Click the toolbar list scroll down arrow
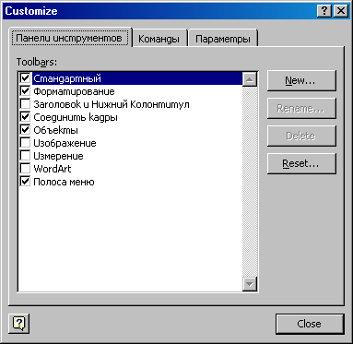This screenshot has width=353, height=344. [x=250, y=284]
